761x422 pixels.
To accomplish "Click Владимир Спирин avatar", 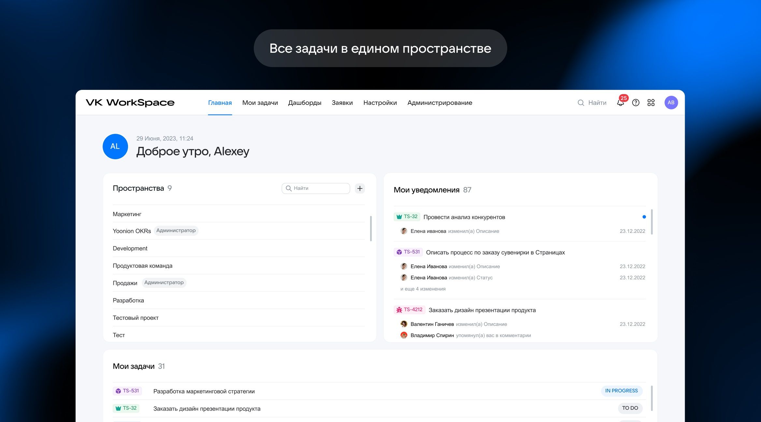I will pos(404,335).
